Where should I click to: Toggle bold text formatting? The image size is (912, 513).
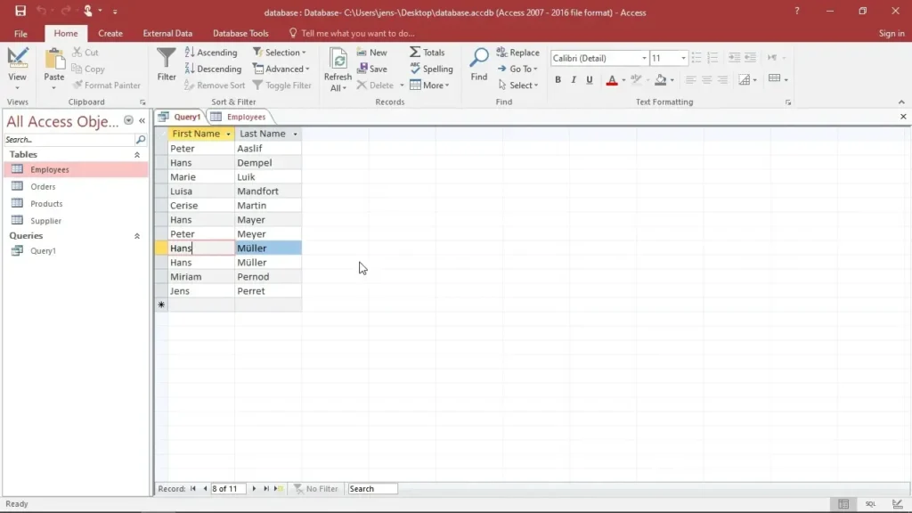[x=558, y=80]
